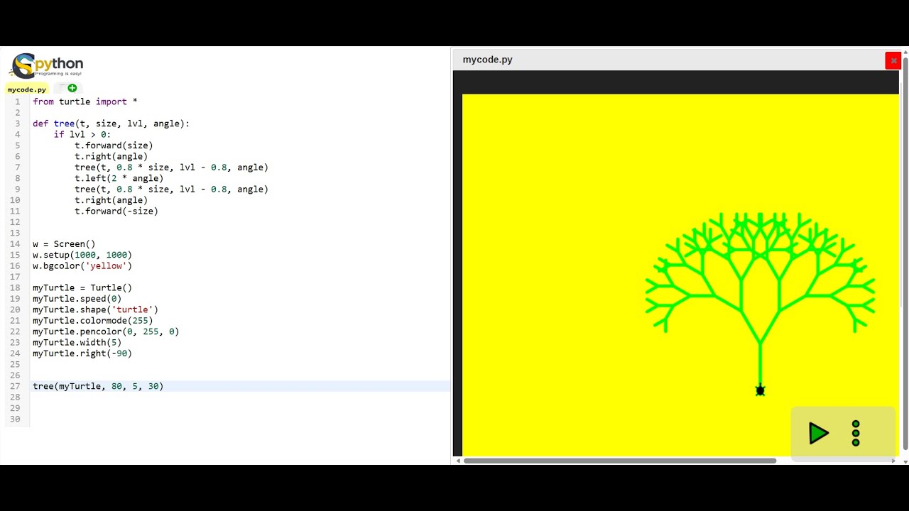Click the "myTurtle.shape('turtle')" line
The height and width of the screenshot is (511, 909).
point(95,309)
